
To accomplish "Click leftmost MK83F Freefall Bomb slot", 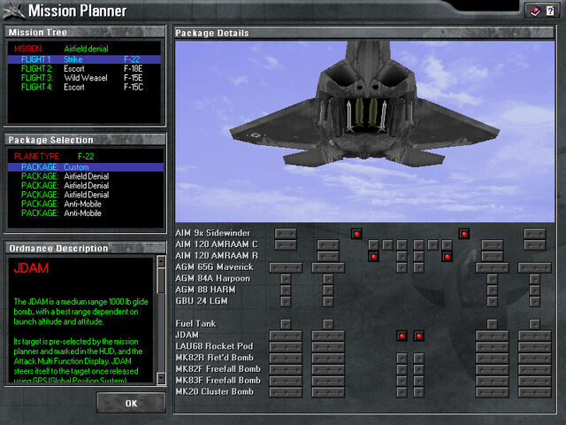I will [x=286, y=381].
